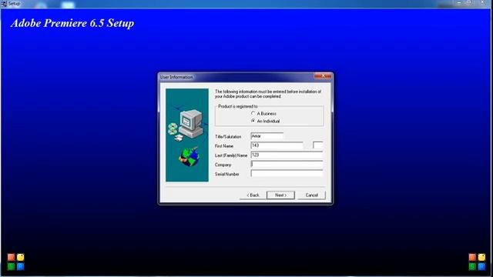Viewport: 493px width, 277px height.
Task: Click the Last (Family) Name field
Action: [287, 155]
